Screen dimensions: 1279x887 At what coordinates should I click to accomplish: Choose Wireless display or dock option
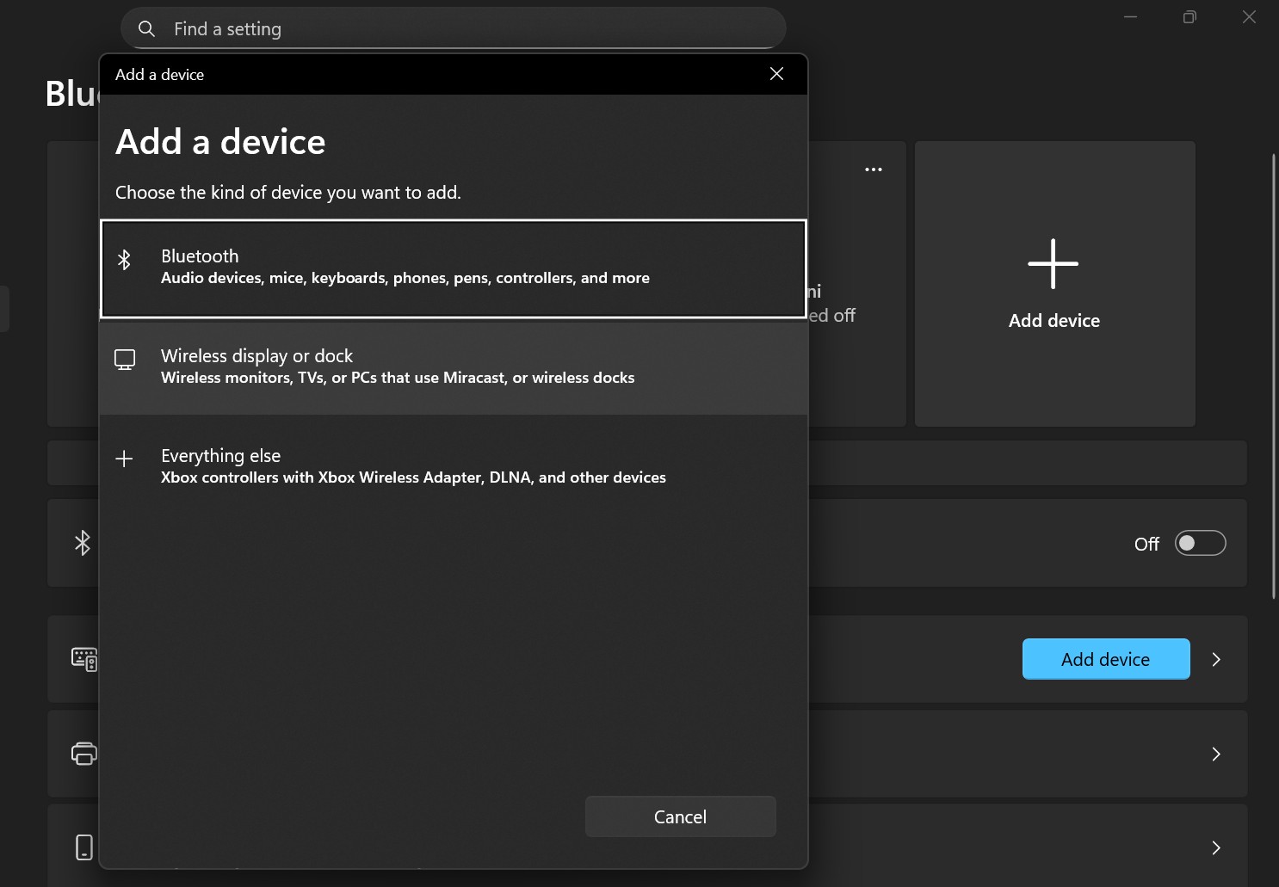454,367
